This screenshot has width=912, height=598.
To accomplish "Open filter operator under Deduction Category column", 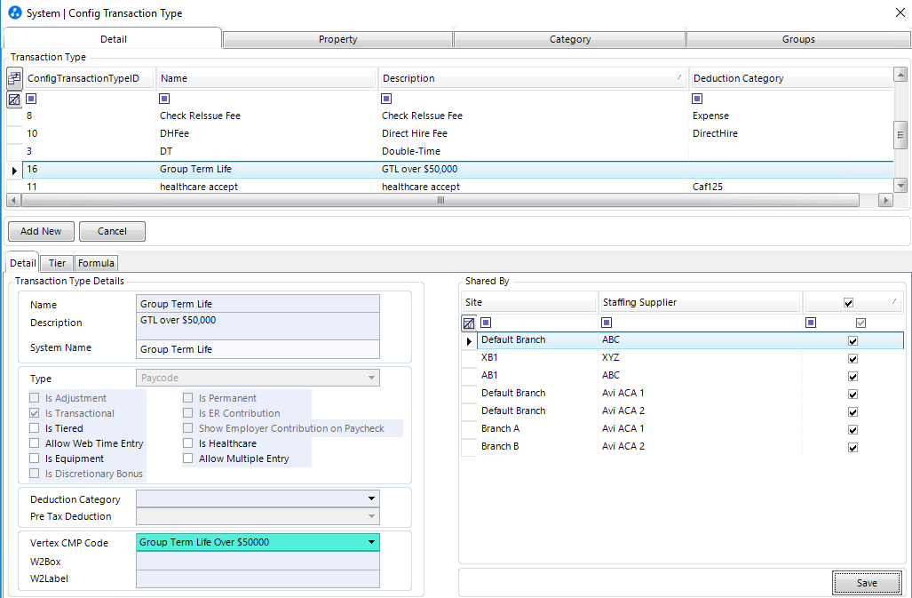I will tap(697, 99).
